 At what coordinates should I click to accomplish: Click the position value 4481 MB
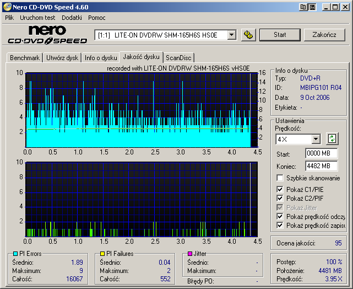tap(330, 270)
